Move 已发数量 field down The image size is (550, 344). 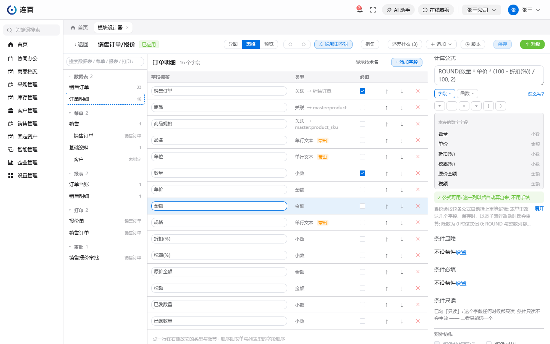click(402, 305)
